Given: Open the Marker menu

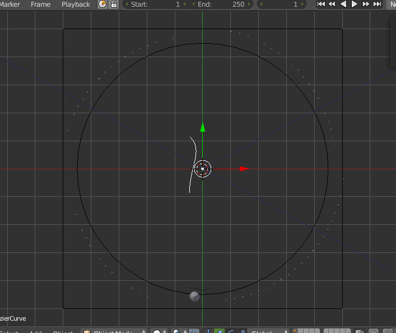Looking at the screenshot, I should point(10,4).
